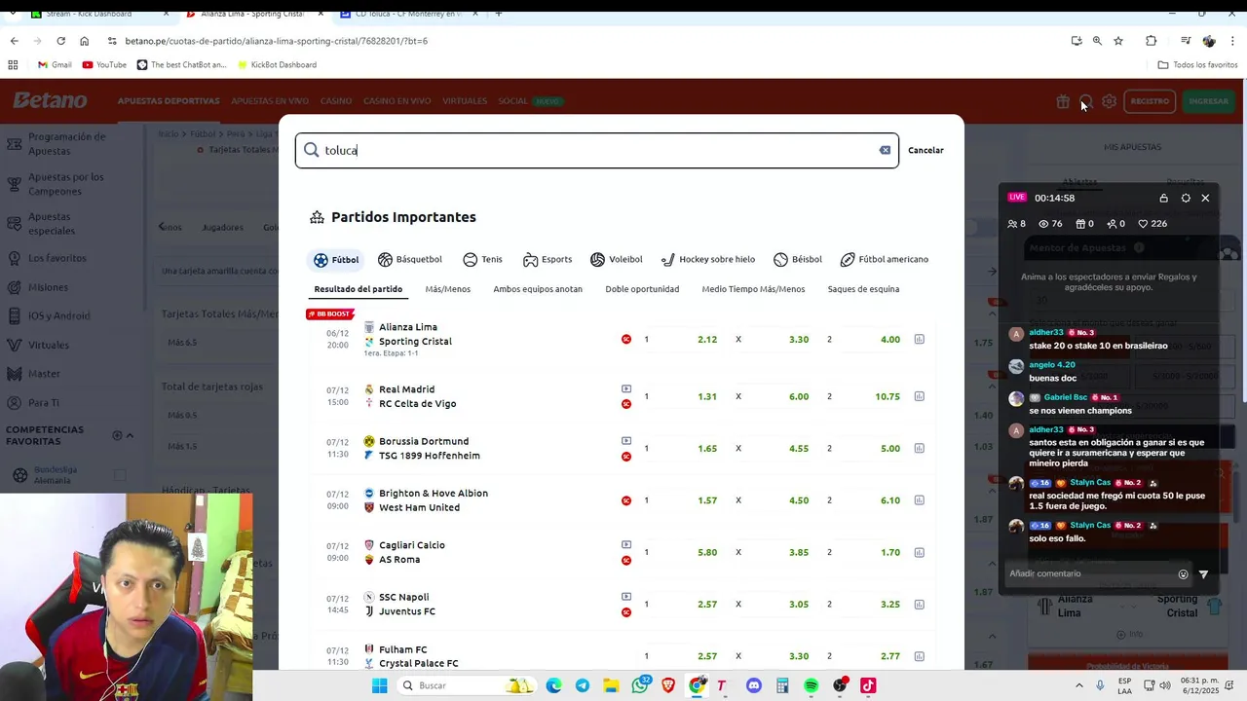Image resolution: width=1247 pixels, height=701 pixels.
Task: Select the Voleibol sport filter
Action: click(617, 260)
